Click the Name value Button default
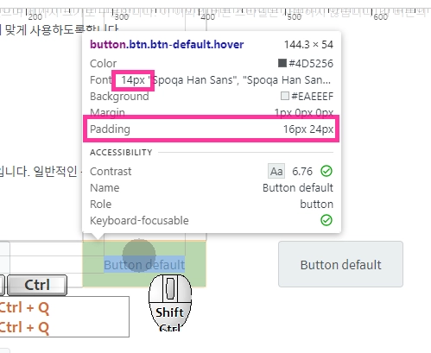This screenshot has width=431, height=353. pos(298,188)
